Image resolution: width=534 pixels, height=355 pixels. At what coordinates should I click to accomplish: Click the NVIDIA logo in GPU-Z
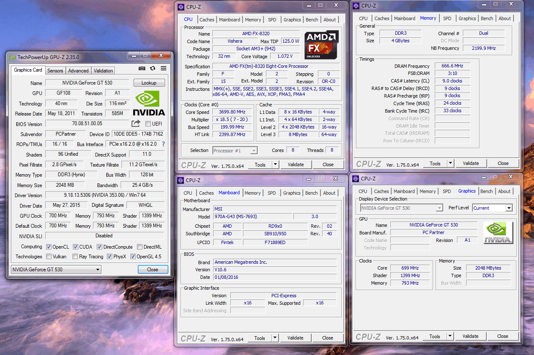[149, 103]
